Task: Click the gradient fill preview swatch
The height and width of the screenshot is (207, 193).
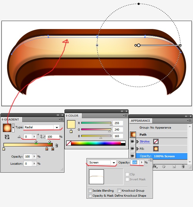Action: [x=7, y=128]
